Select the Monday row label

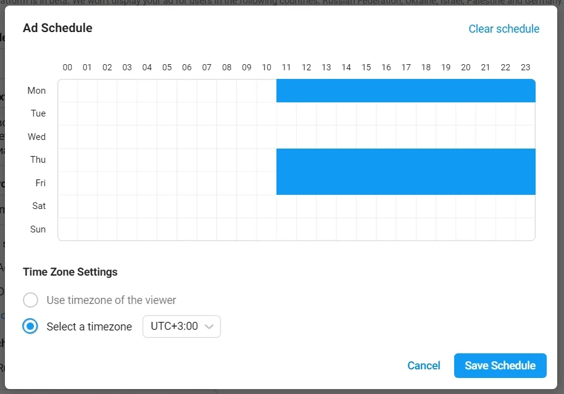[36, 91]
